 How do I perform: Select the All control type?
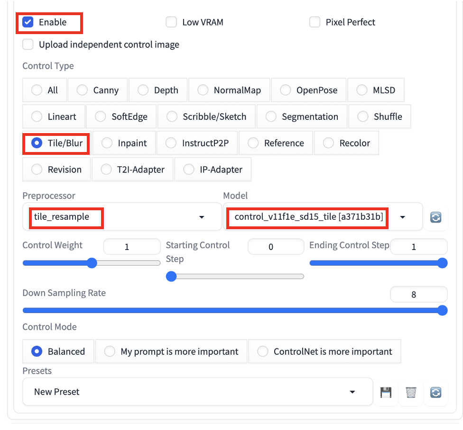coord(45,90)
